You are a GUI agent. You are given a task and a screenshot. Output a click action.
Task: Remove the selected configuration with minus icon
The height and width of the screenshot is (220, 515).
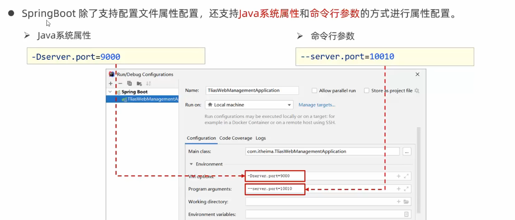click(x=120, y=84)
